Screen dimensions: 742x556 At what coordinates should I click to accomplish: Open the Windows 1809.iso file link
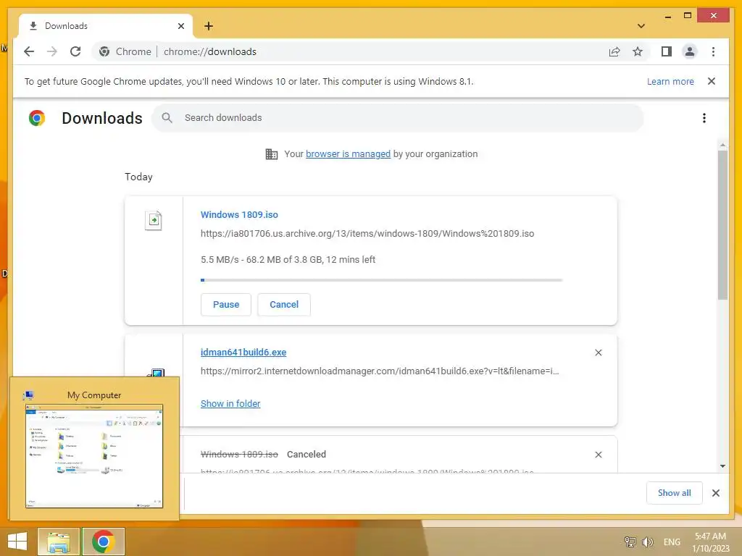click(239, 214)
